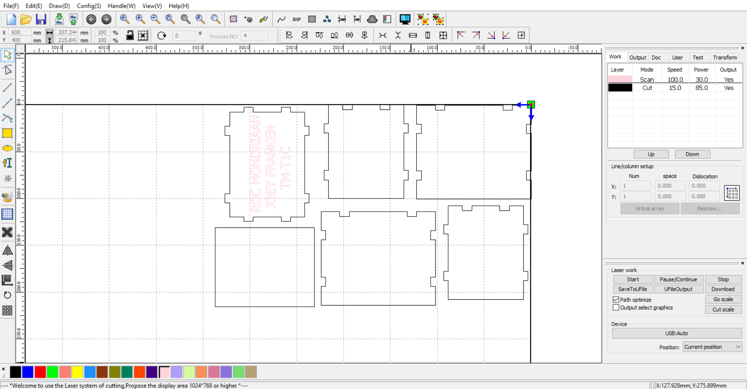
Task: Click the undo arrow icon
Action: click(91, 19)
